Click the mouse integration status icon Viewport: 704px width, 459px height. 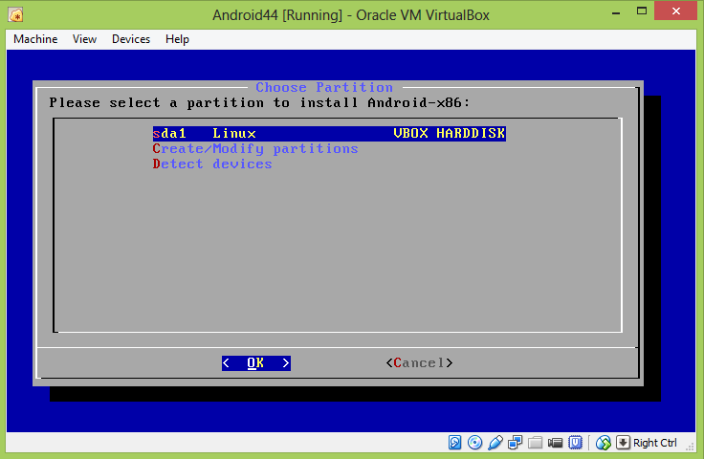(603, 443)
